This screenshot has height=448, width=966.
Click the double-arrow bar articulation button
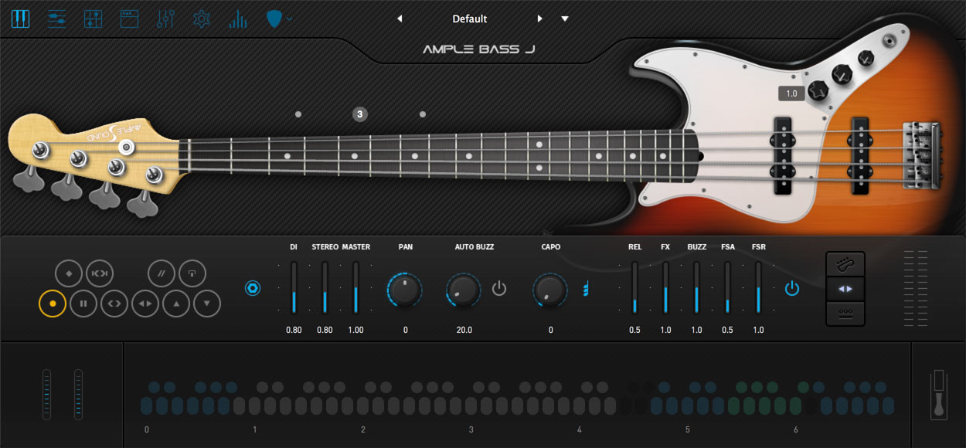100,273
